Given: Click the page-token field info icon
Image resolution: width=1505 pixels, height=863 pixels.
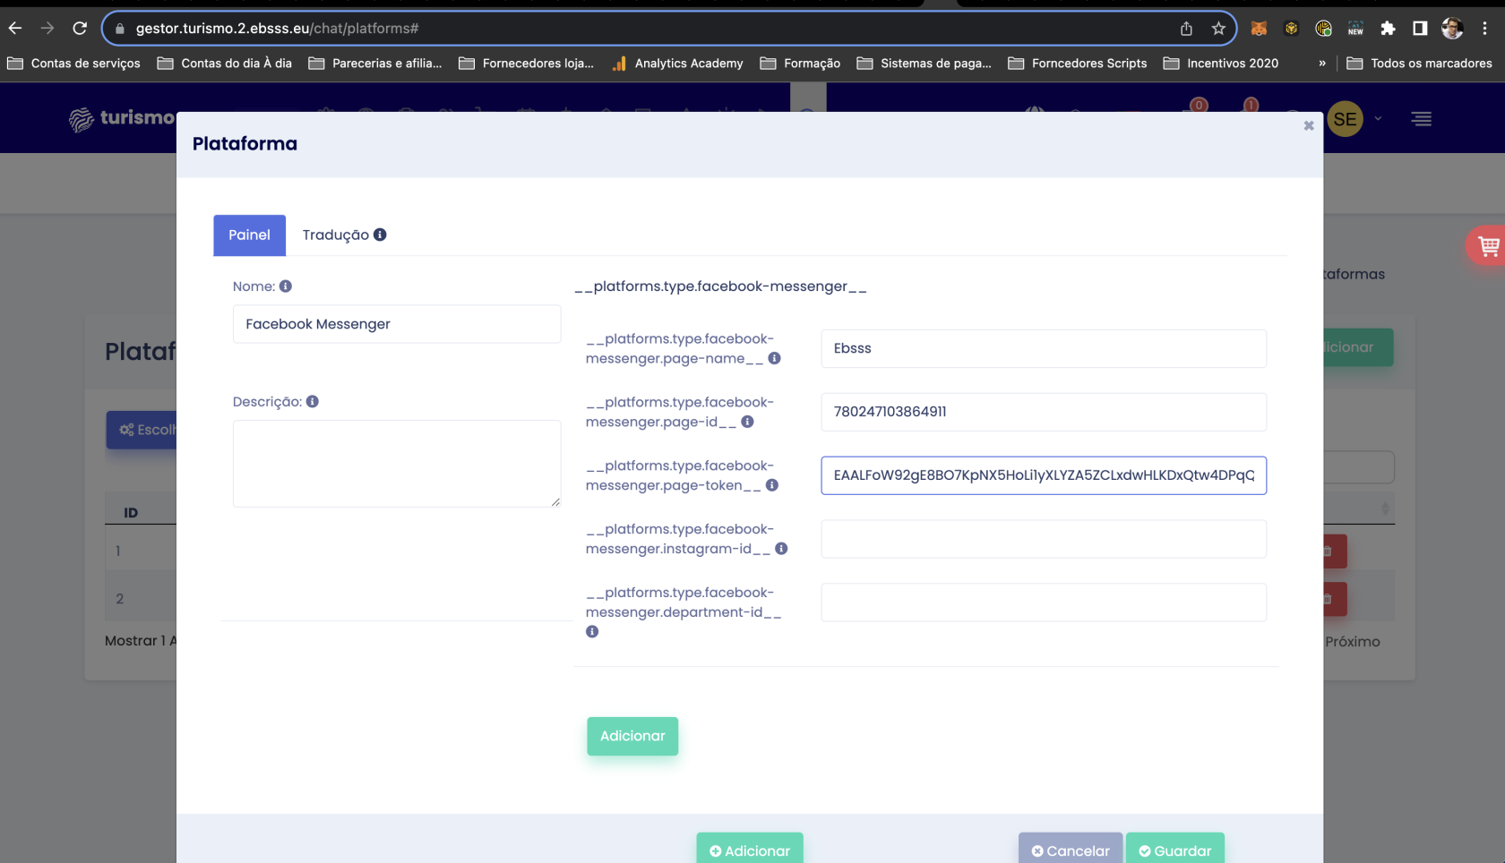Looking at the screenshot, I should [772, 485].
